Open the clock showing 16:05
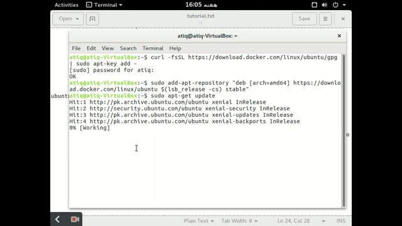The image size is (402, 226). point(201,5)
